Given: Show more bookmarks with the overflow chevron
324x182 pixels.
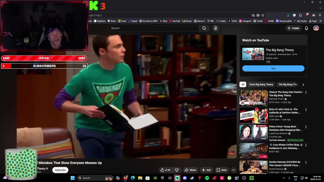Looking at the screenshot, I should (x=320, y=21).
